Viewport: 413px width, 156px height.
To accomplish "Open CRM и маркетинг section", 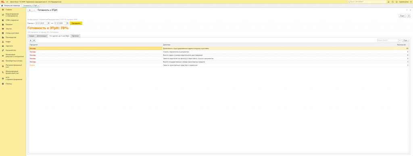I will click(13, 20).
